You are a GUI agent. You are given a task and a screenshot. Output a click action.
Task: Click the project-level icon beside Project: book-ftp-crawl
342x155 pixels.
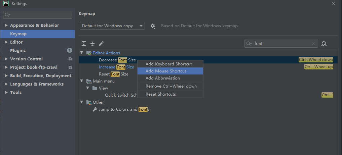click(70, 67)
